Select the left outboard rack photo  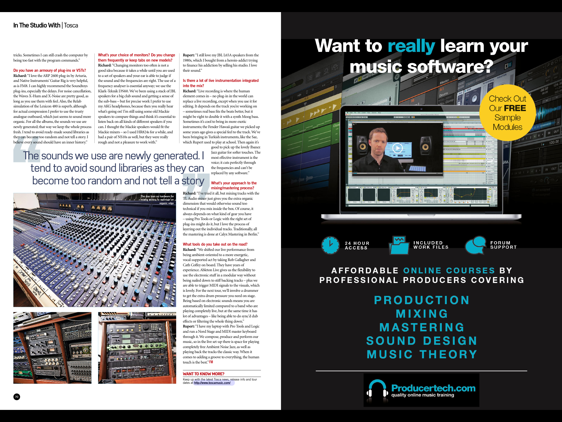point(52,348)
